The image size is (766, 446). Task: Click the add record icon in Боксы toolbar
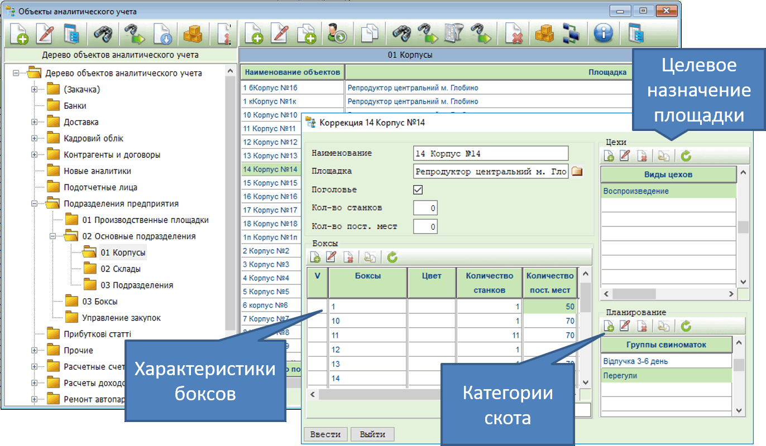click(x=315, y=256)
